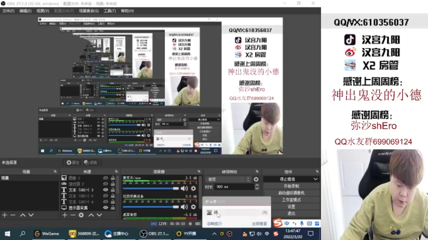Screen dimensions: 428x240
Task: Open the 帮助(H) menu
Action: [x=127, y=11]
